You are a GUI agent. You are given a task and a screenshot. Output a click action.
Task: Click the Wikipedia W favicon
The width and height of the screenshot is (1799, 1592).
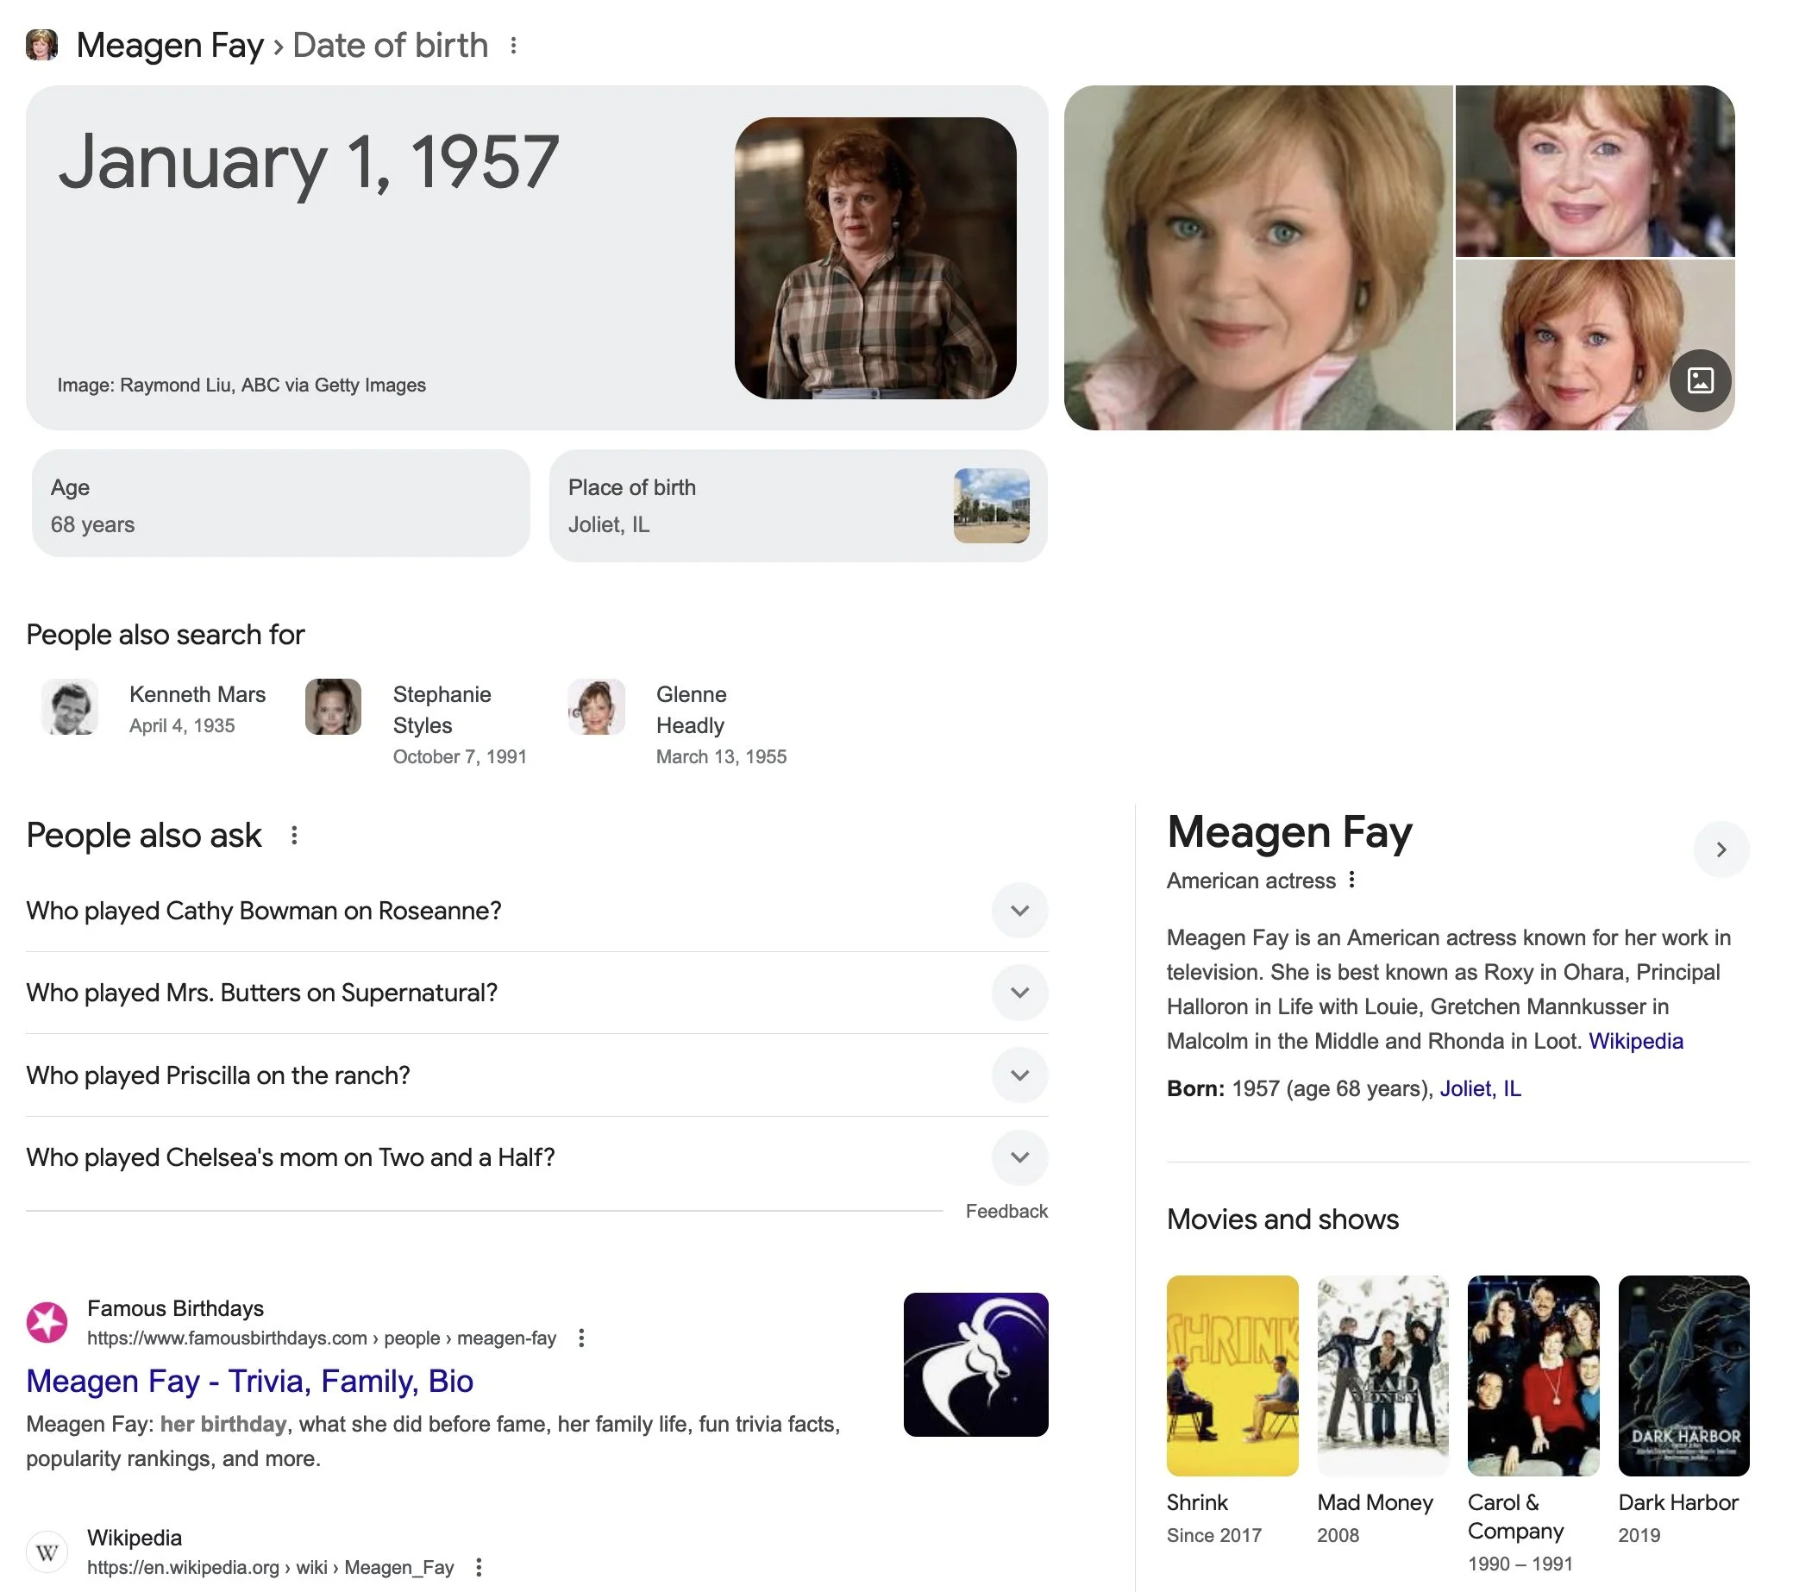(x=47, y=1551)
